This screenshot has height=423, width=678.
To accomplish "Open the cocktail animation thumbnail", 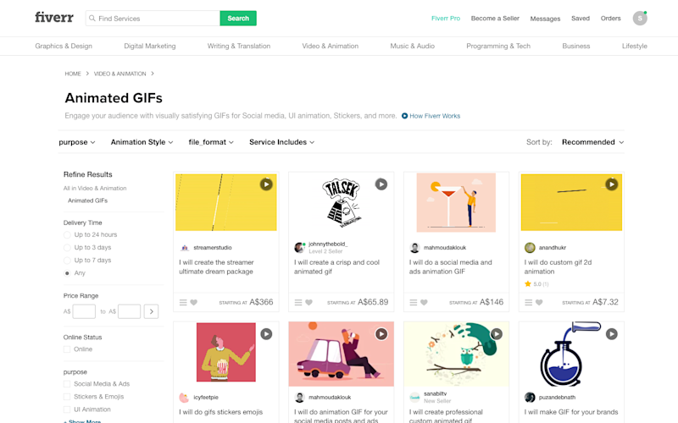I will tap(456, 202).
